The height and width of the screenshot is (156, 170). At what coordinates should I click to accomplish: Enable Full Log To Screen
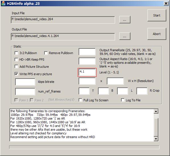click(80, 100)
